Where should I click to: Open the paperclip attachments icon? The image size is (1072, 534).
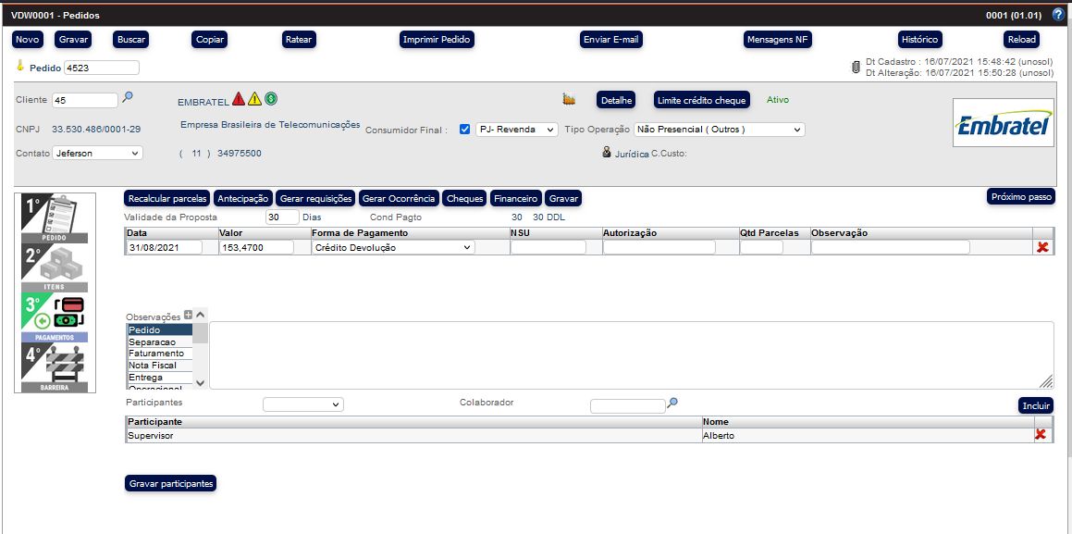pos(856,68)
